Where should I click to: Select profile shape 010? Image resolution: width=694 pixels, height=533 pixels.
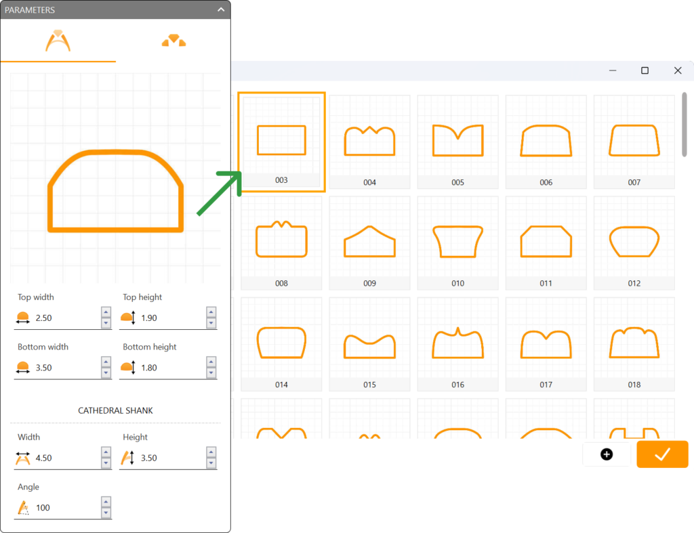click(457, 242)
